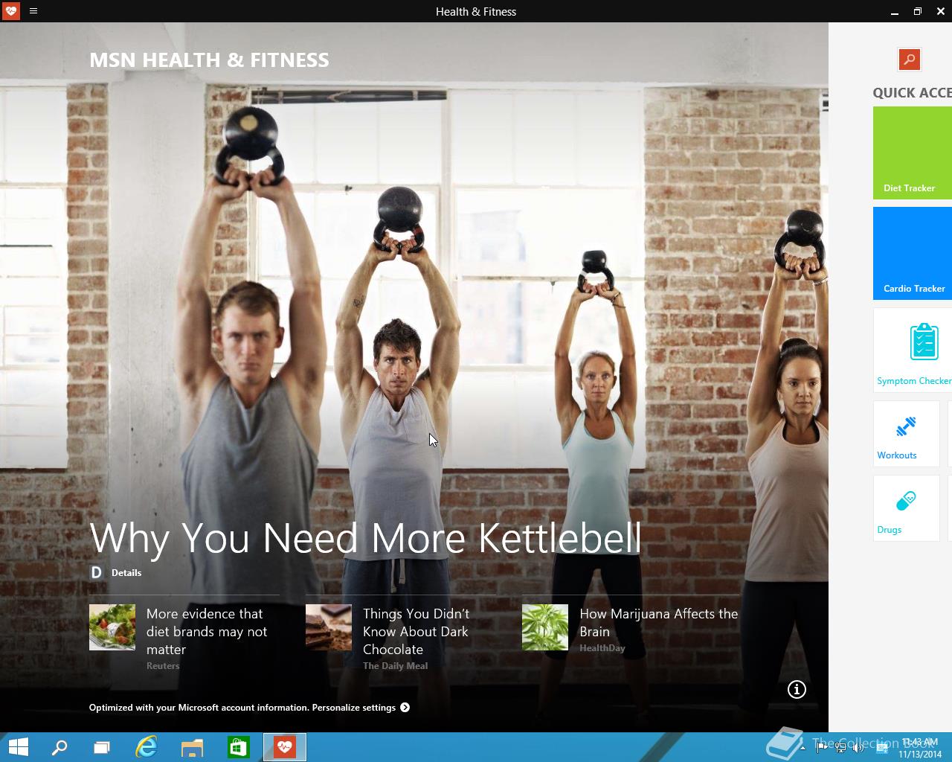
Task: Launch Internet Explorer from taskbar
Action: click(147, 747)
